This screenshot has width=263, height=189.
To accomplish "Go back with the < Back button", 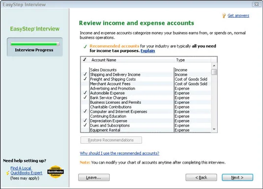I will [201, 178].
